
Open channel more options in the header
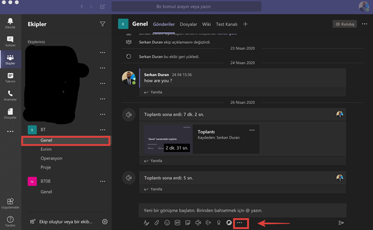(364, 24)
